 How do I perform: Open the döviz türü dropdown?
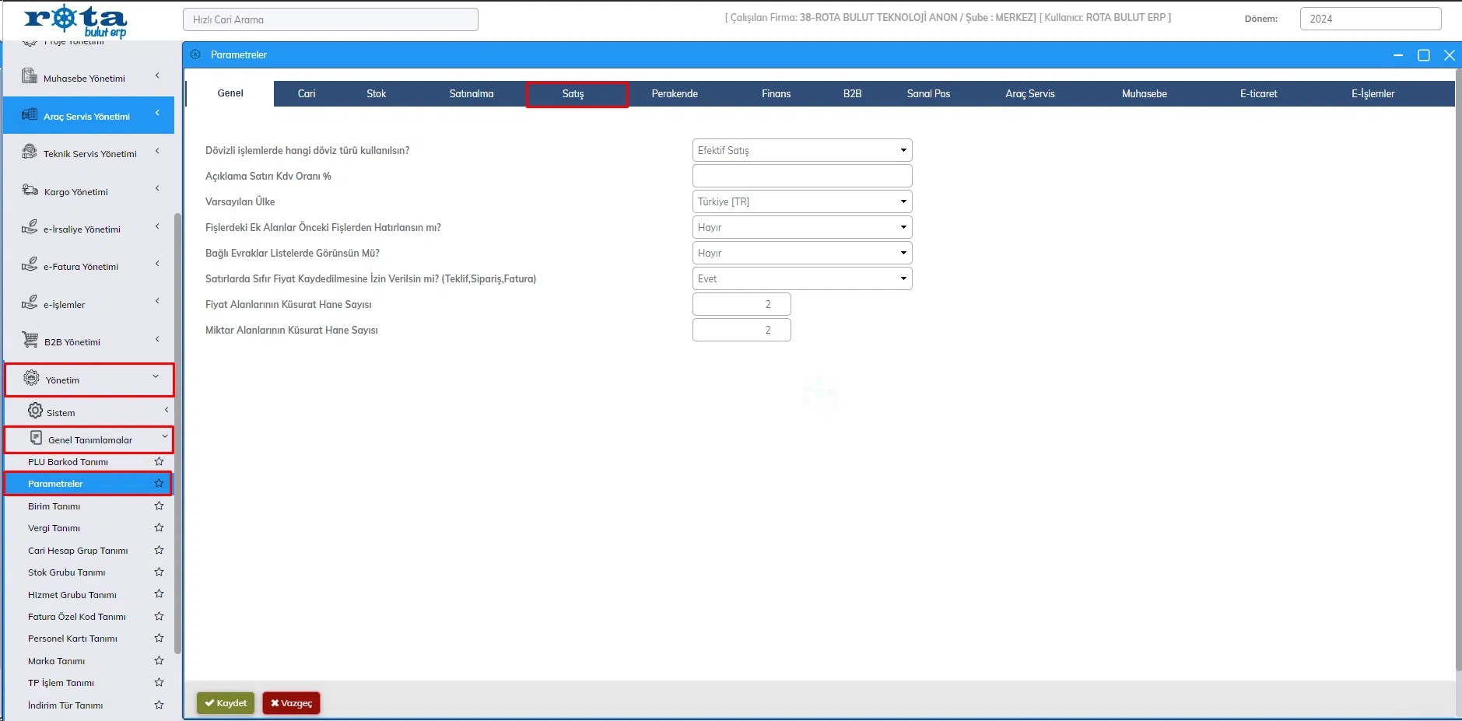[801, 150]
